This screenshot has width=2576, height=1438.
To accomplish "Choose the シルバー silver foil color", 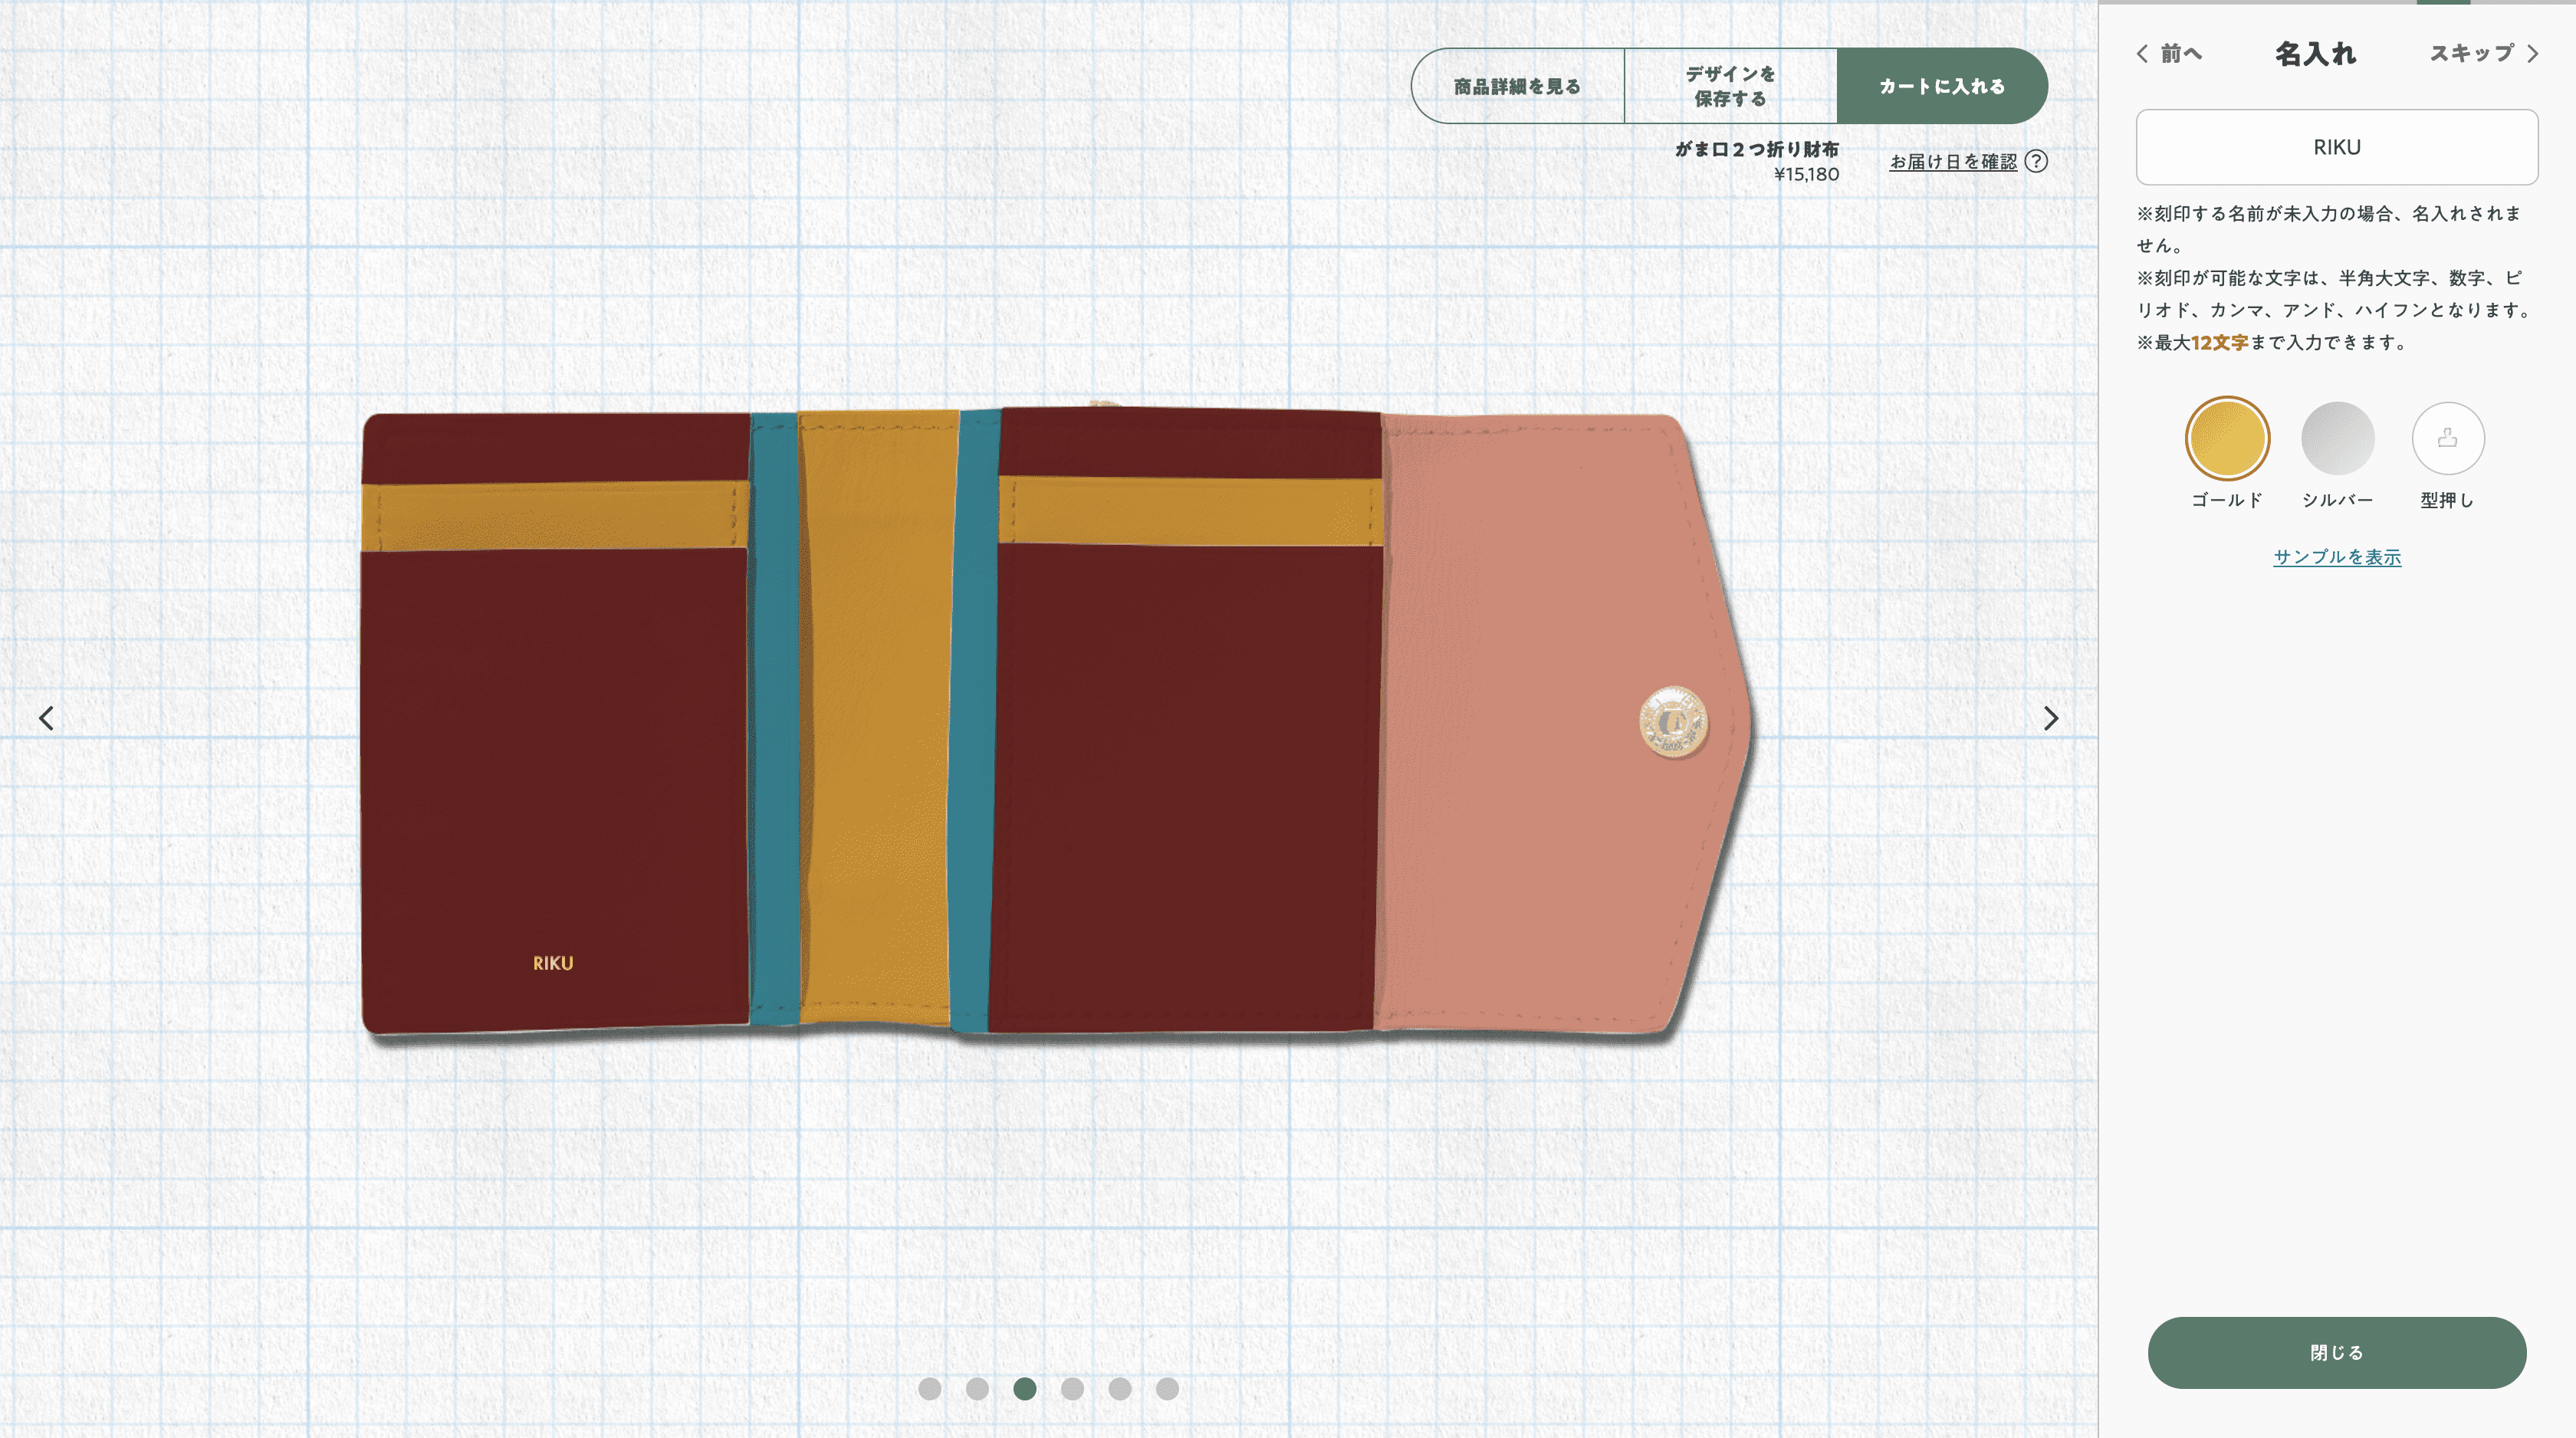I will (2337, 438).
